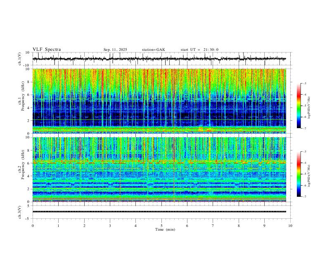Click the time axis tick label "7"
Image resolution: width=327 pixels, height=253 pixels.
click(x=213, y=226)
